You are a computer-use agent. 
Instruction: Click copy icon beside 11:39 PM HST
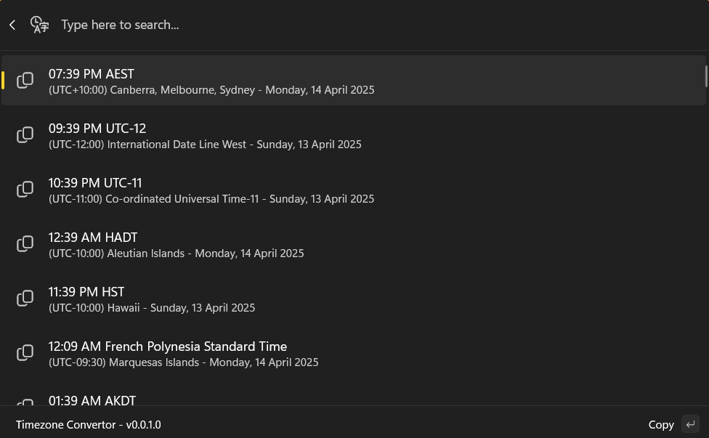(25, 298)
